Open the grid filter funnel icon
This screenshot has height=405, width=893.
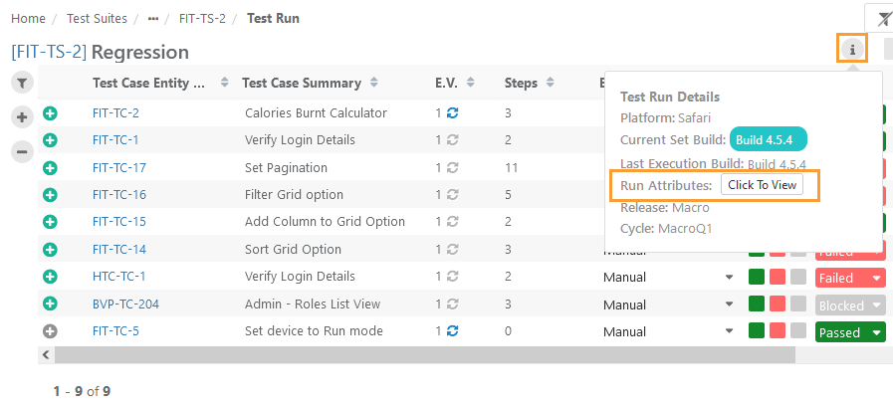[22, 83]
